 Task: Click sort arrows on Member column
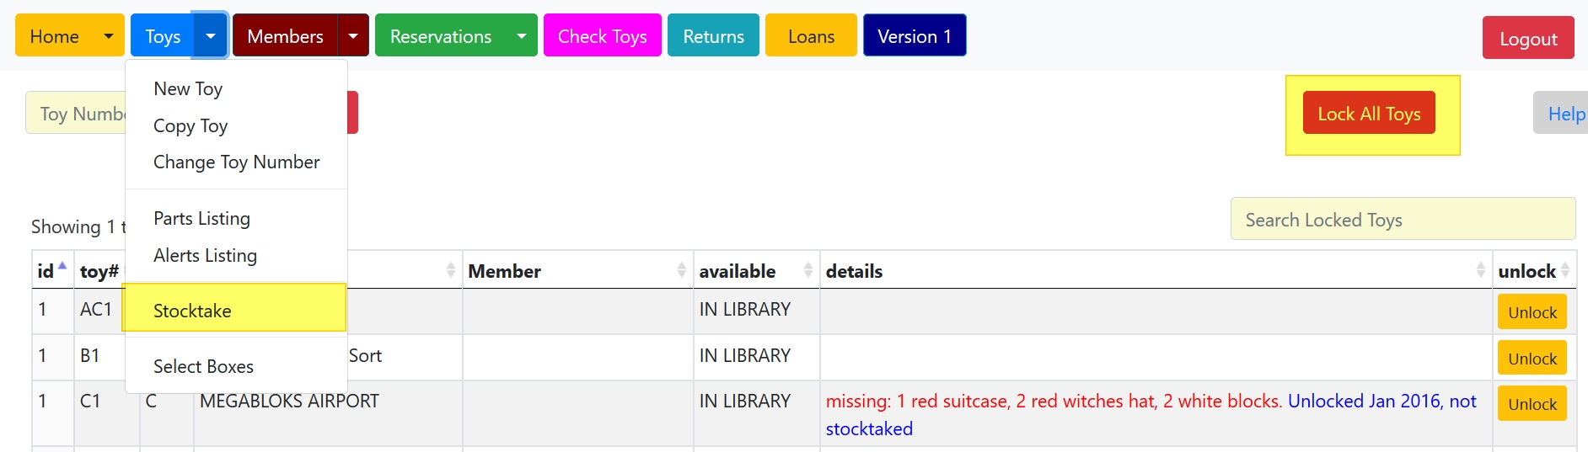point(681,270)
